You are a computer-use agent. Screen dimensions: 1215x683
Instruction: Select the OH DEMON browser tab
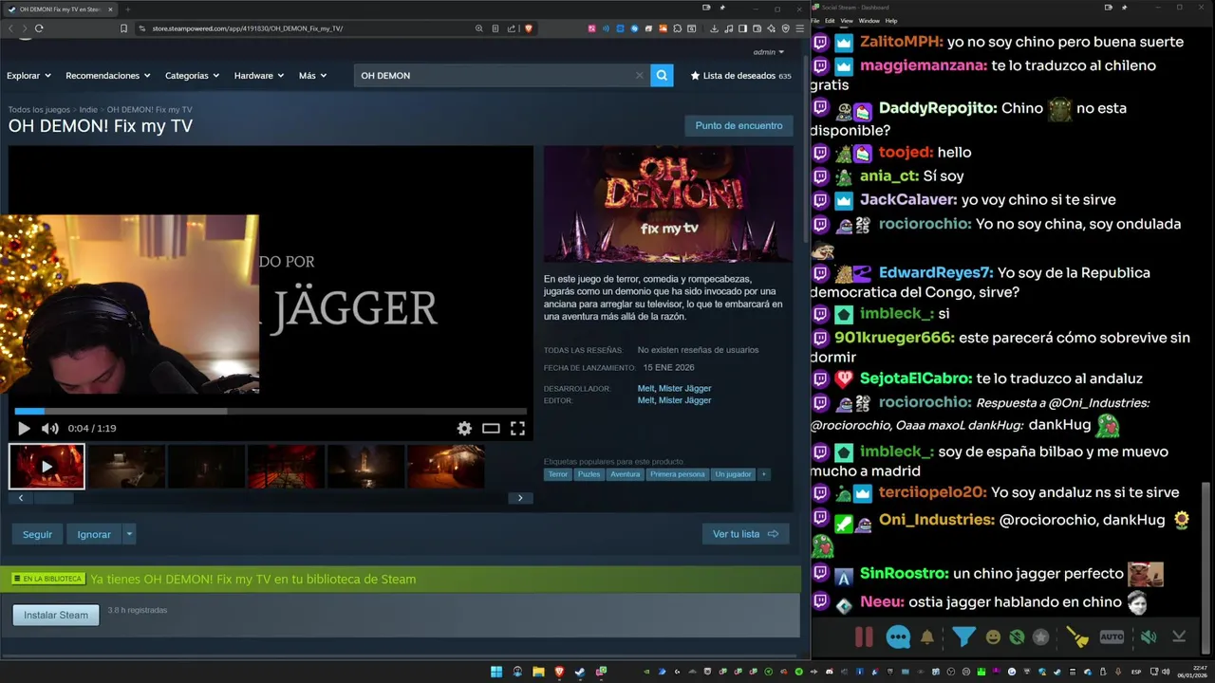pyautogui.click(x=59, y=9)
